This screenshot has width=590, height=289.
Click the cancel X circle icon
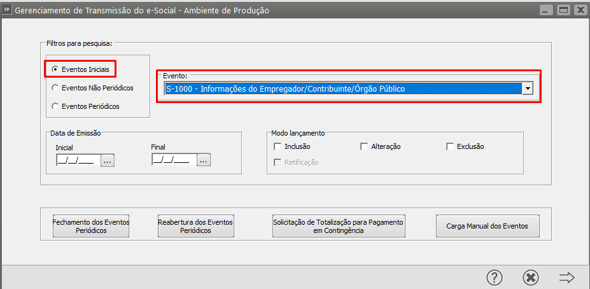(x=531, y=278)
